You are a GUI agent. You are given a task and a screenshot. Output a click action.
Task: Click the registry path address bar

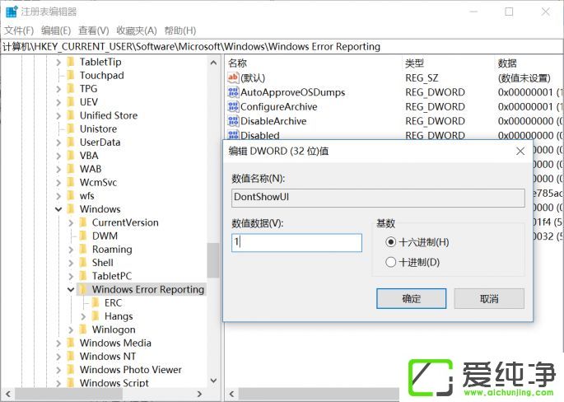tap(282, 47)
